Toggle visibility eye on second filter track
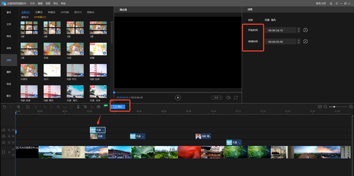 point(13,136)
